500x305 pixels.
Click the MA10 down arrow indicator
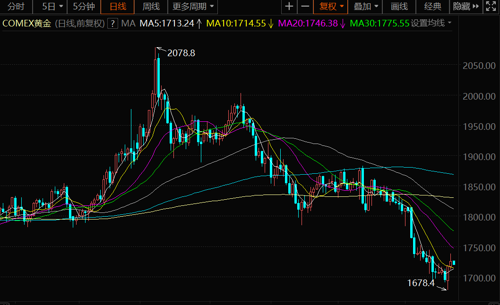point(271,24)
